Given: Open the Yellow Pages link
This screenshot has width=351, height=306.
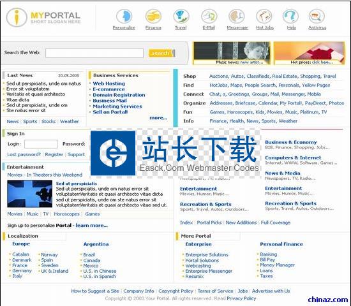Looking at the screenshot, I should (316, 85).
